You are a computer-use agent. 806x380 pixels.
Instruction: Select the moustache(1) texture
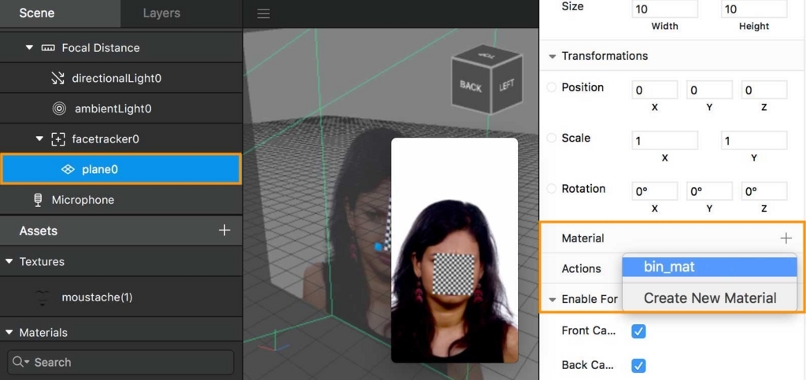120,297
